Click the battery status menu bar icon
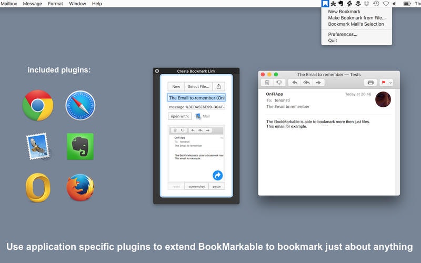This screenshot has width=421, height=263. coord(407,4)
